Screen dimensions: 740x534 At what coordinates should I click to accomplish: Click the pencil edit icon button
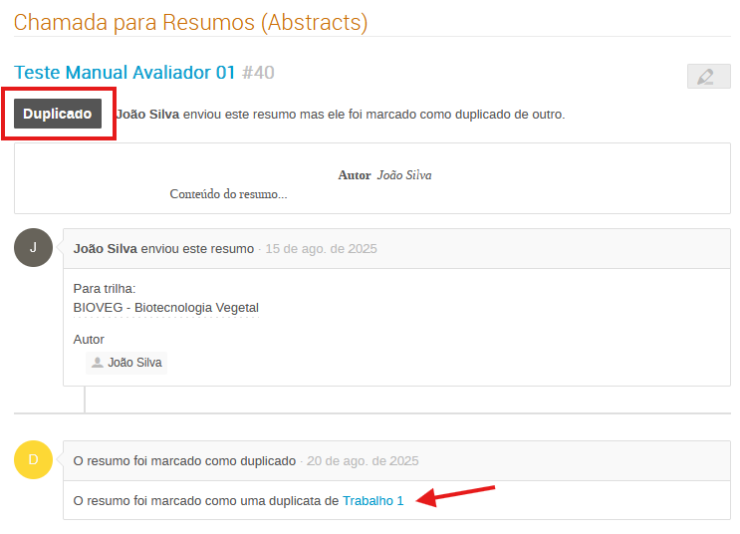(x=708, y=77)
